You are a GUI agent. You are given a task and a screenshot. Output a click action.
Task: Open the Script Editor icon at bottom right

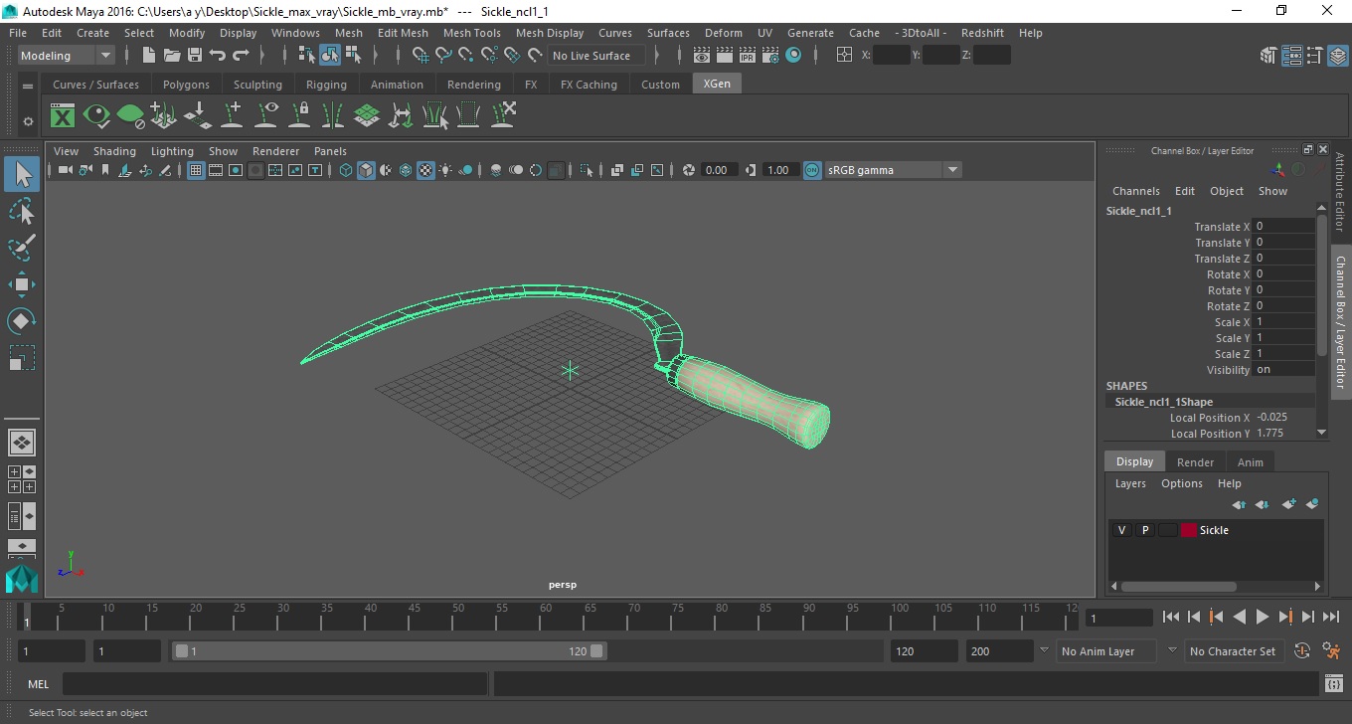pyautogui.click(x=1334, y=684)
